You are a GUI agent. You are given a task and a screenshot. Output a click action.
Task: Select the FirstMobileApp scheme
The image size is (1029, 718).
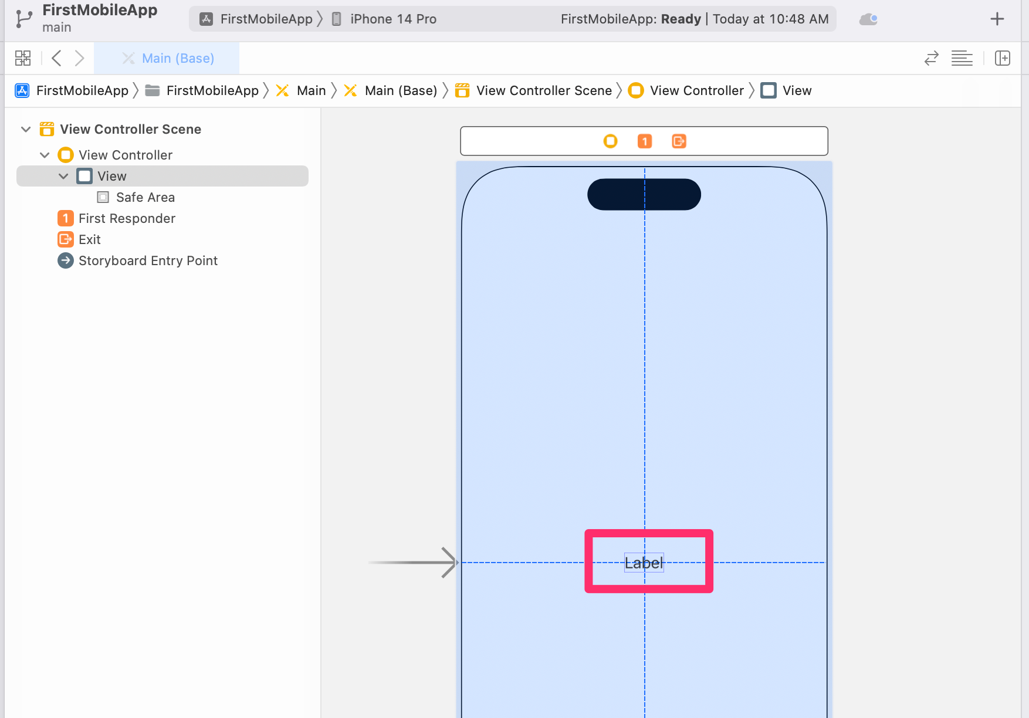[x=257, y=19]
